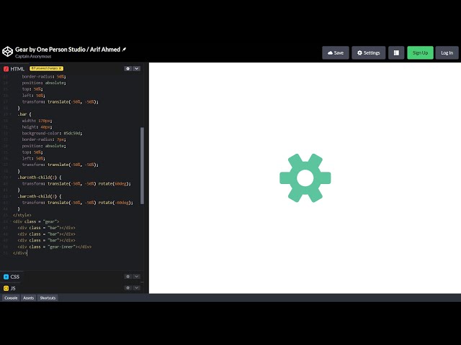Click the closing </style> tag line
The width and height of the screenshot is (461, 345).
pyautogui.click(x=22, y=215)
